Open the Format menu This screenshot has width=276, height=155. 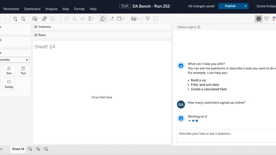pos(79,9)
